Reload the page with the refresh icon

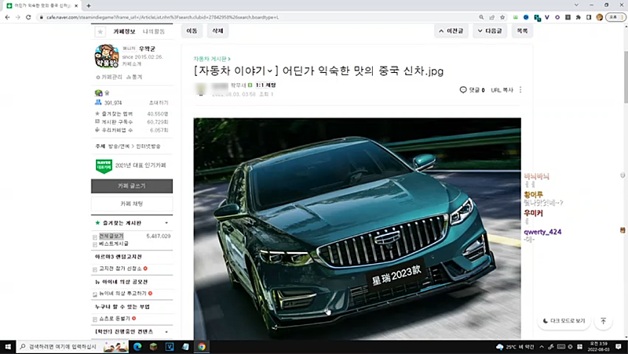28,17
